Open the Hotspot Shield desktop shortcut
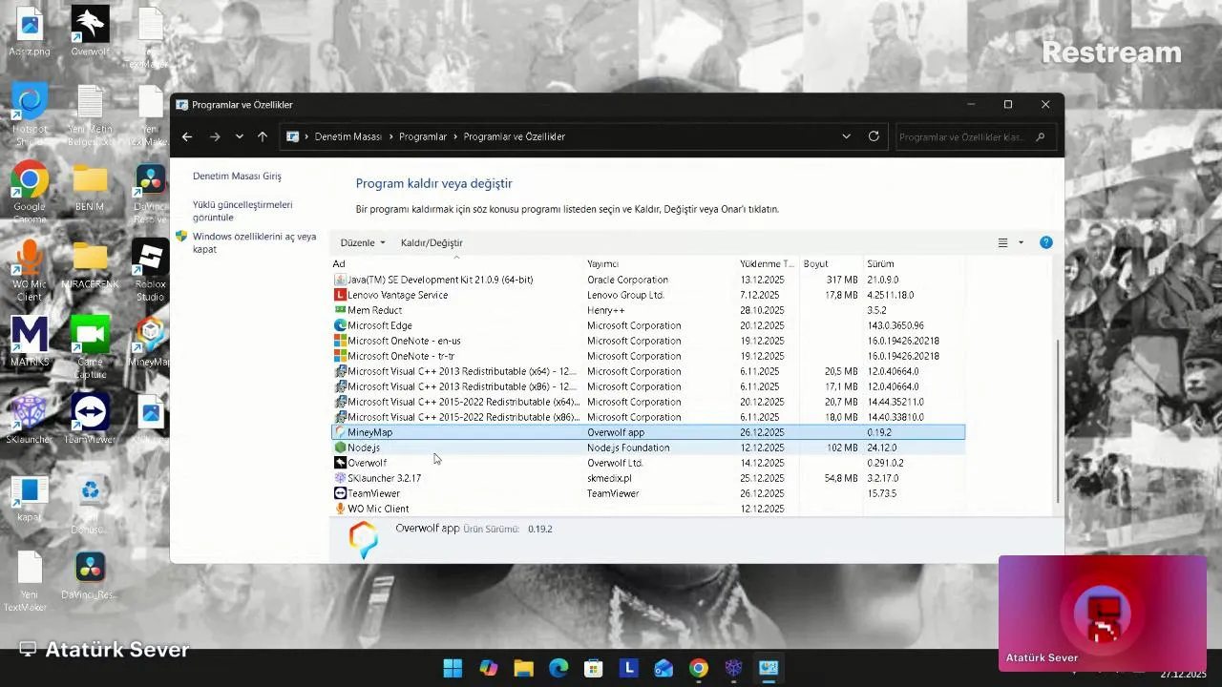The image size is (1222, 687). (30, 114)
